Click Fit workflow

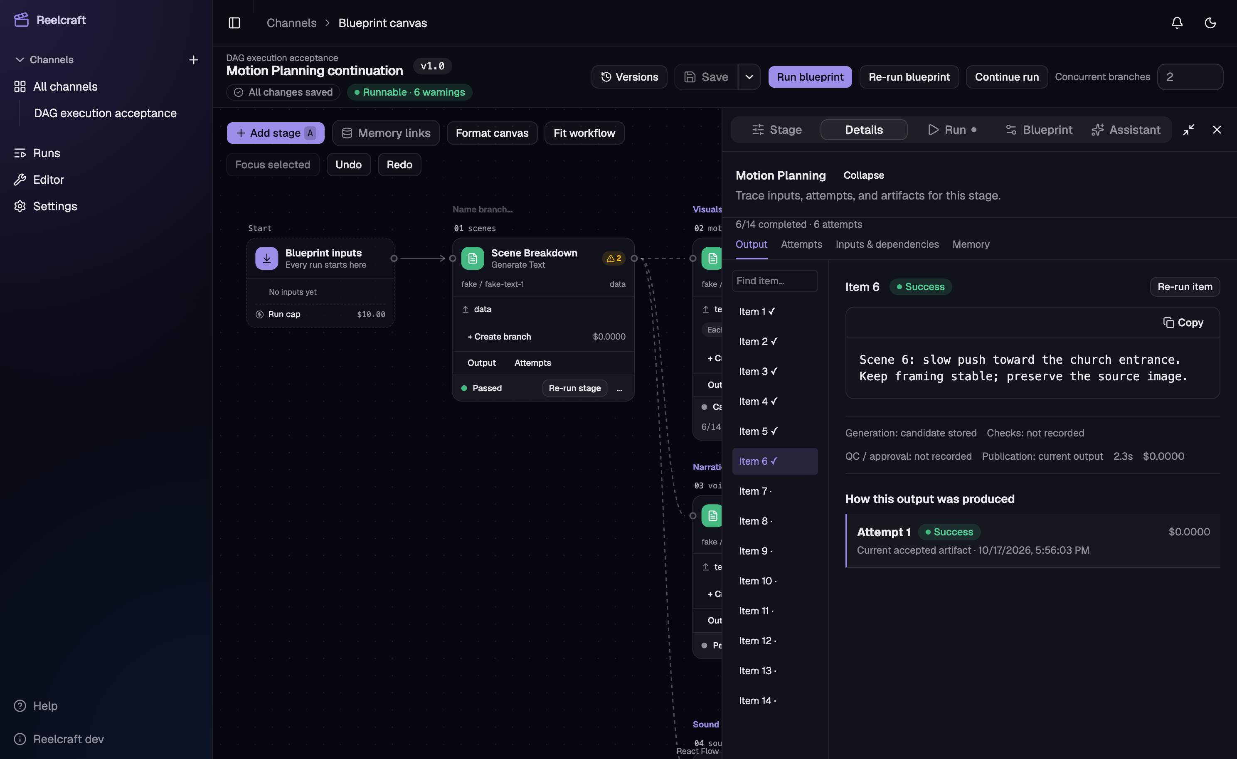pos(584,133)
